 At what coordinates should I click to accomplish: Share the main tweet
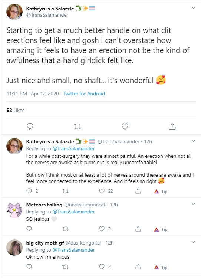click(x=172, y=126)
